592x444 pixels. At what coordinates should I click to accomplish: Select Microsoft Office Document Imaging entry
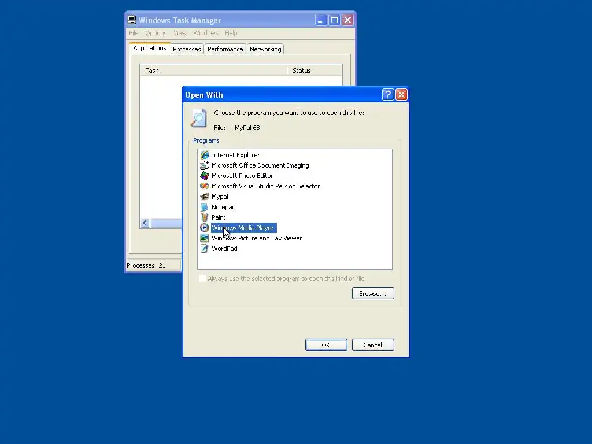(260, 165)
